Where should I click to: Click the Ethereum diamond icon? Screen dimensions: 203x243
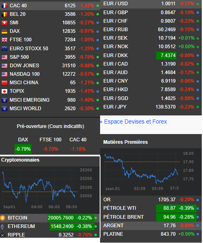coord(2,226)
